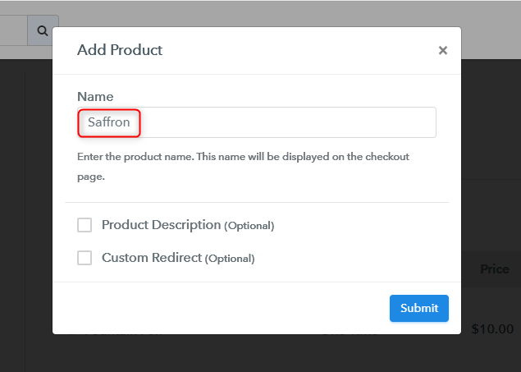This screenshot has height=372, width=521.
Task: Click the Product Description (Optional) label
Action: [x=188, y=225]
